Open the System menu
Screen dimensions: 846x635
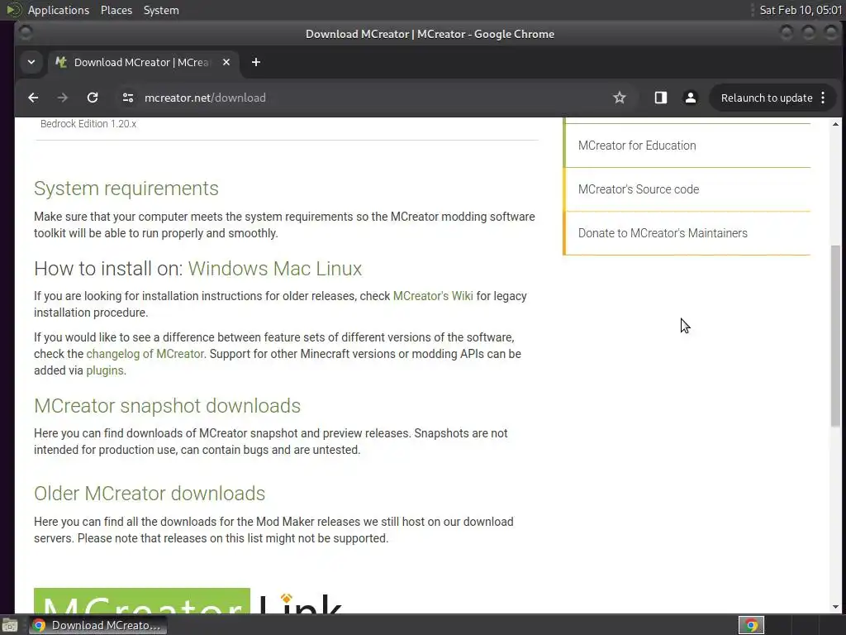click(161, 10)
